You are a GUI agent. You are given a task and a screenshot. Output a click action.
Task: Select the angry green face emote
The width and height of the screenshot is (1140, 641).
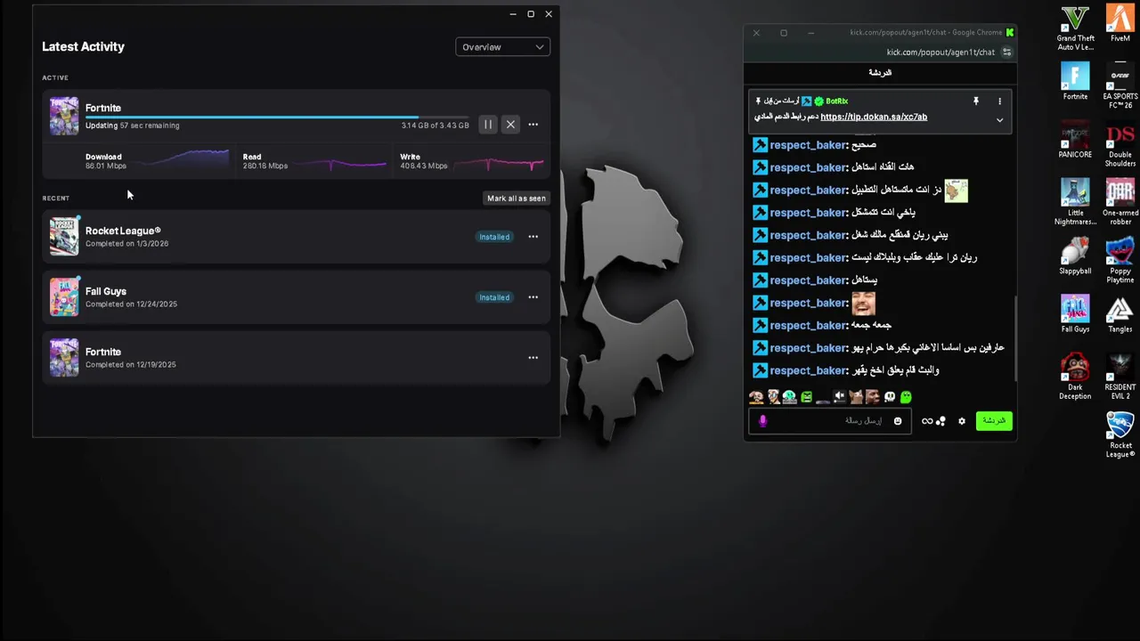click(806, 397)
